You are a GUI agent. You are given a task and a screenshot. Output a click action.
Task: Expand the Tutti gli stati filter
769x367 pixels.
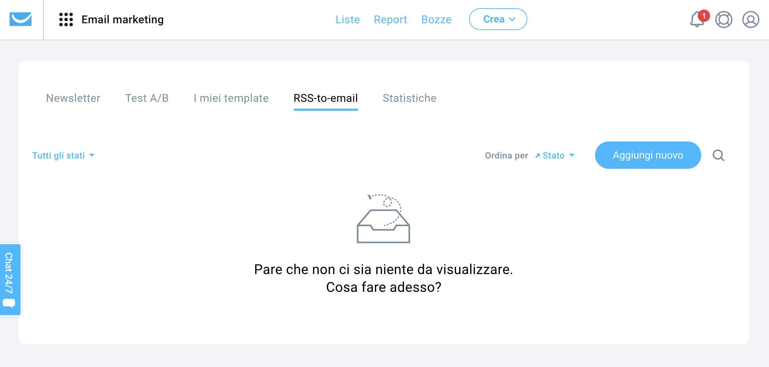63,155
